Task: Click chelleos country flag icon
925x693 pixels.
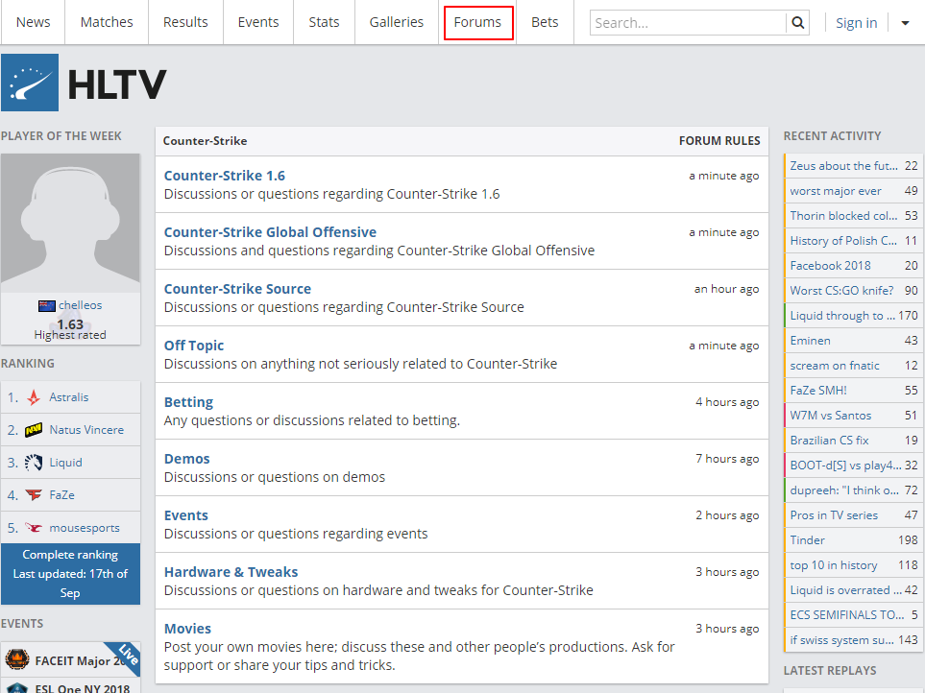Action: (x=47, y=306)
